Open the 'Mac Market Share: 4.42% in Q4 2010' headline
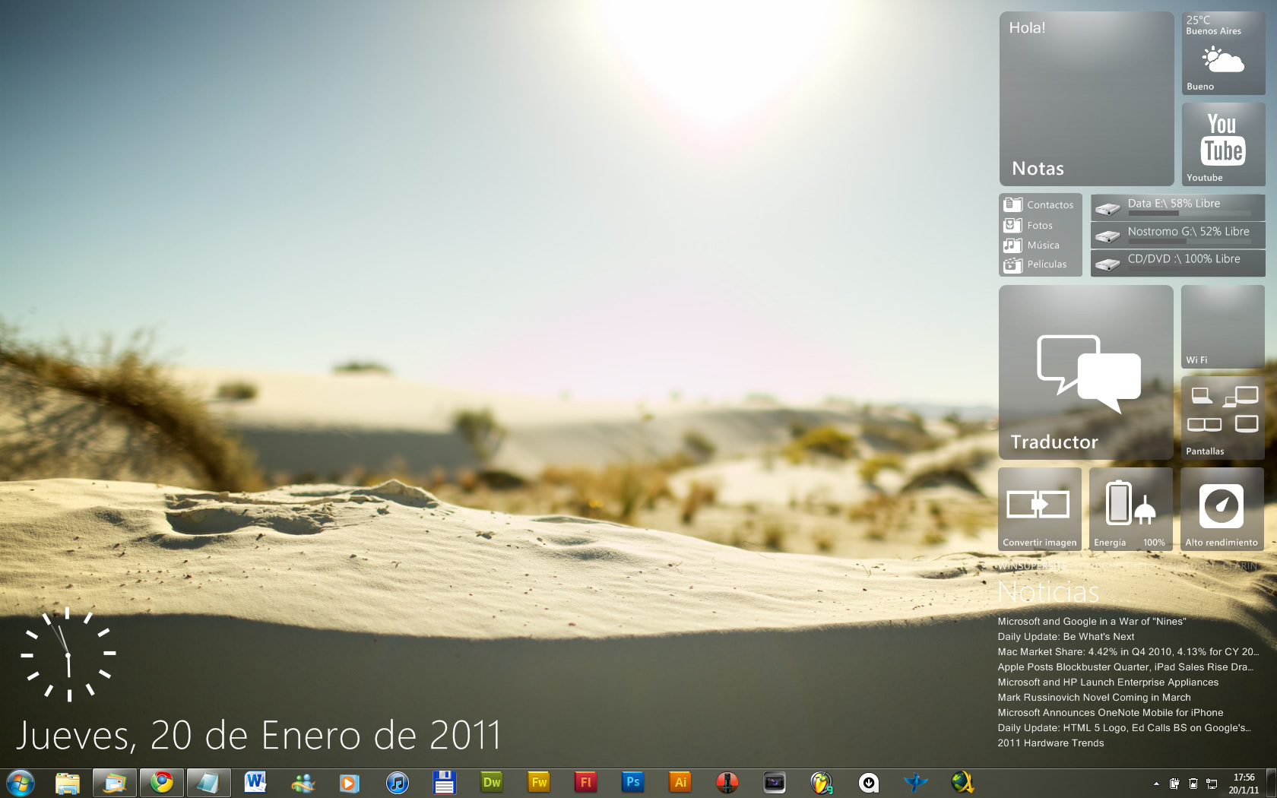This screenshot has height=798, width=1277. click(1128, 651)
